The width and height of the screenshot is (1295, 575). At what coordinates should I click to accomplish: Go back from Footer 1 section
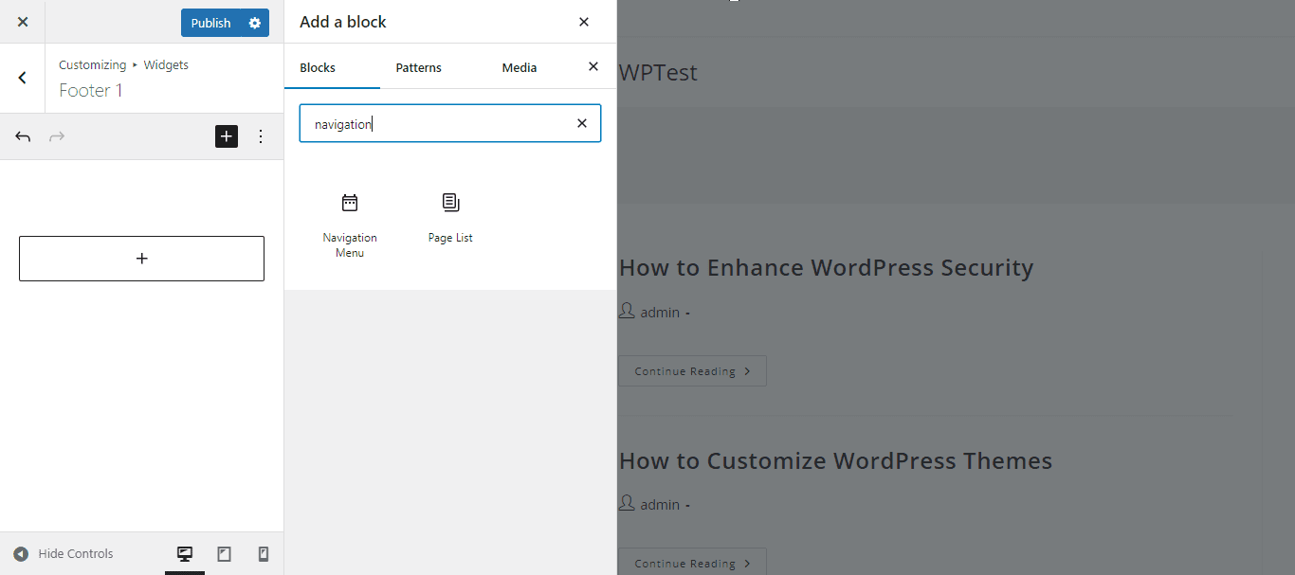coord(23,78)
